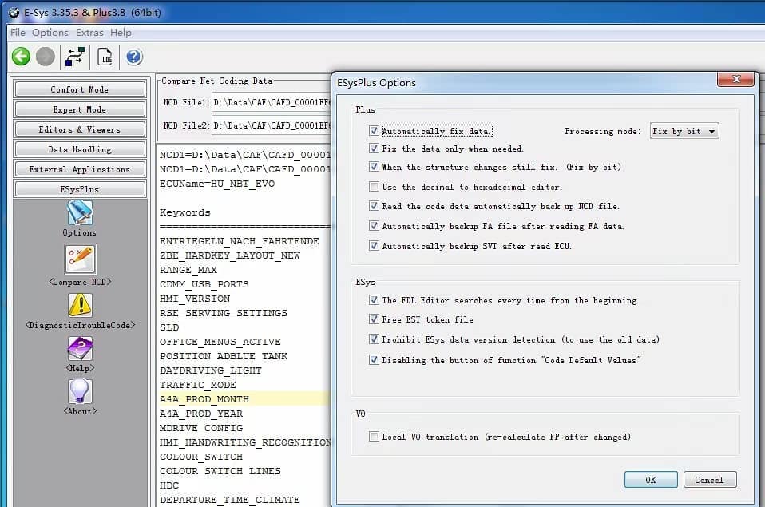765x507 pixels.
Task: Click the blue help question-mark toolbar icon
Action: click(x=134, y=57)
